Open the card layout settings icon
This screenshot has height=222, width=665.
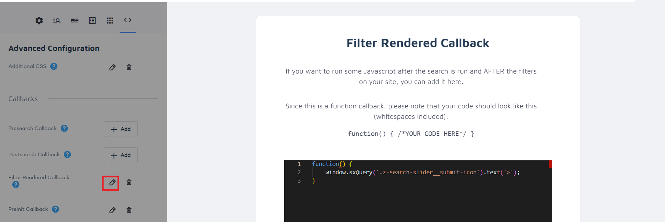point(75,21)
